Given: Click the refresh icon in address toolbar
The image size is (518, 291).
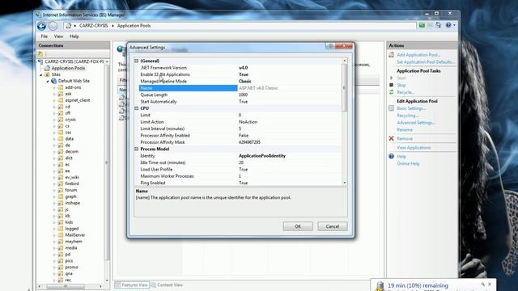Looking at the screenshot, I should pyautogui.click(x=439, y=25).
